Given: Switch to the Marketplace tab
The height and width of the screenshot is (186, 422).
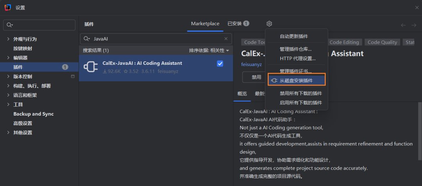Looking at the screenshot, I should (205, 24).
